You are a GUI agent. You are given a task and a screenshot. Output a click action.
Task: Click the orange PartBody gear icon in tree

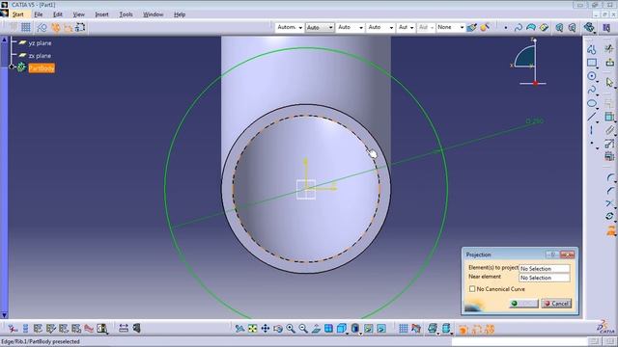21,67
